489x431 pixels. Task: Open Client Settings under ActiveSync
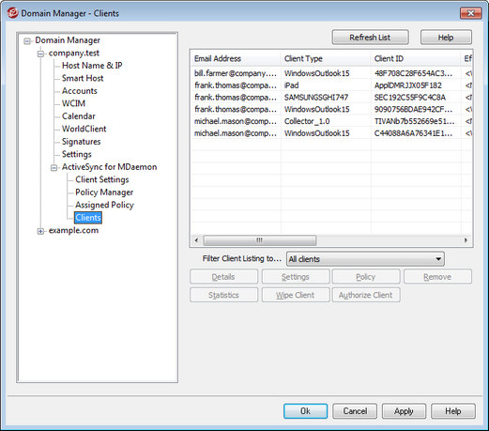pos(102,179)
